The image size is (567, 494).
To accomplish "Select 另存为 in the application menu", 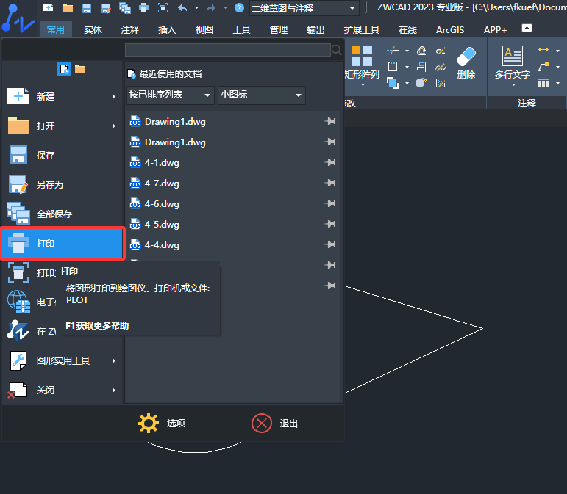I will (x=63, y=184).
